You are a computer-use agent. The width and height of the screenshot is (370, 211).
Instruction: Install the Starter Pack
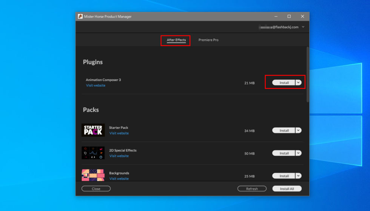click(284, 130)
